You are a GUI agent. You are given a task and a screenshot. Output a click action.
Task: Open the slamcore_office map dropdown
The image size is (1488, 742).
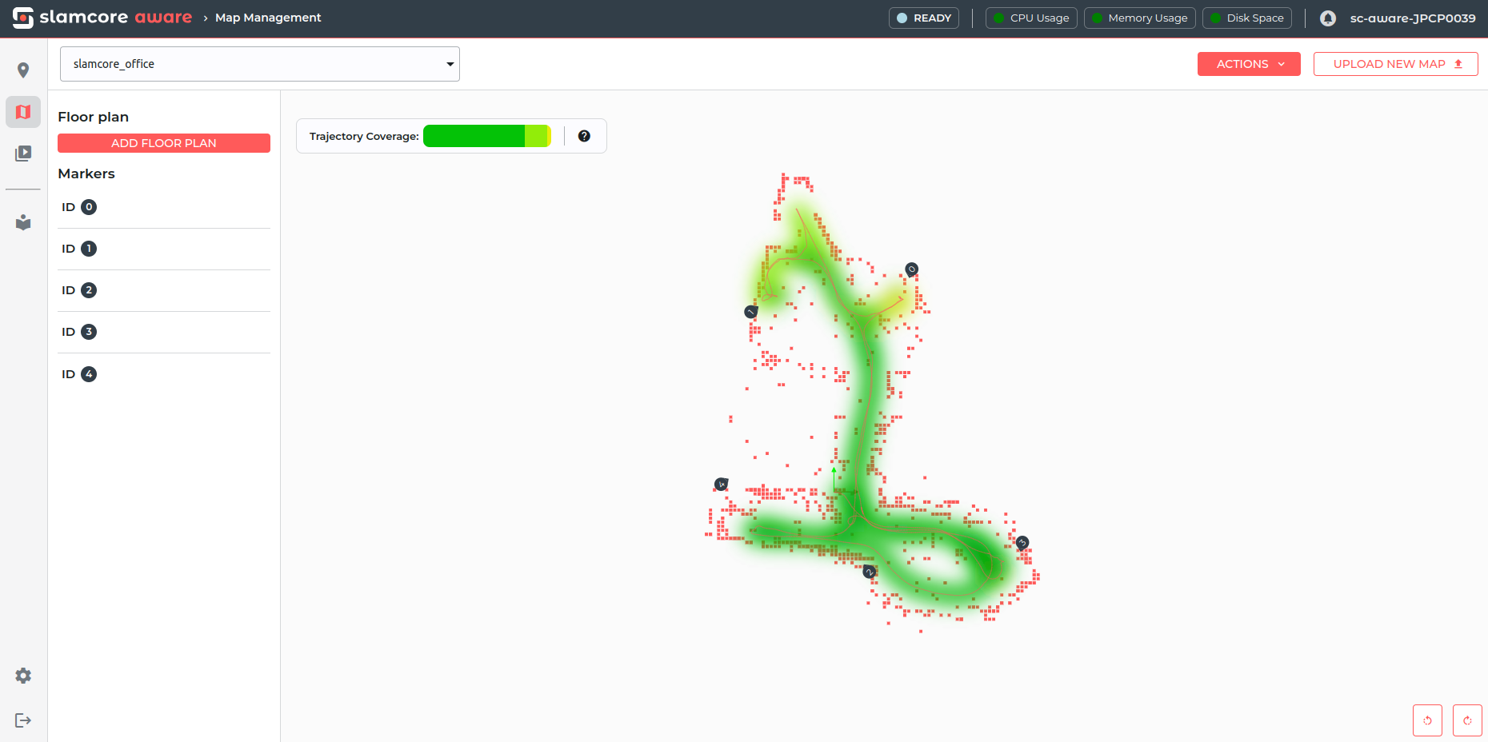[260, 64]
